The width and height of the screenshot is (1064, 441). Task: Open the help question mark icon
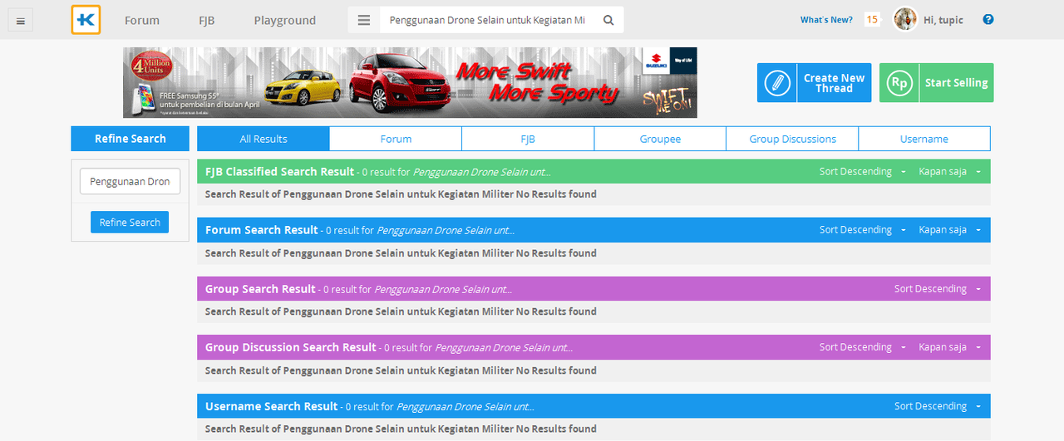point(988,20)
